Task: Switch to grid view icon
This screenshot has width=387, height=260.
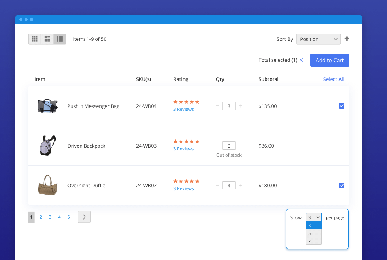Action: (35, 39)
